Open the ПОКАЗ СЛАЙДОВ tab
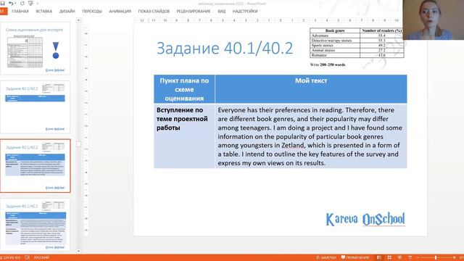This screenshot has width=464, height=261. [154, 12]
